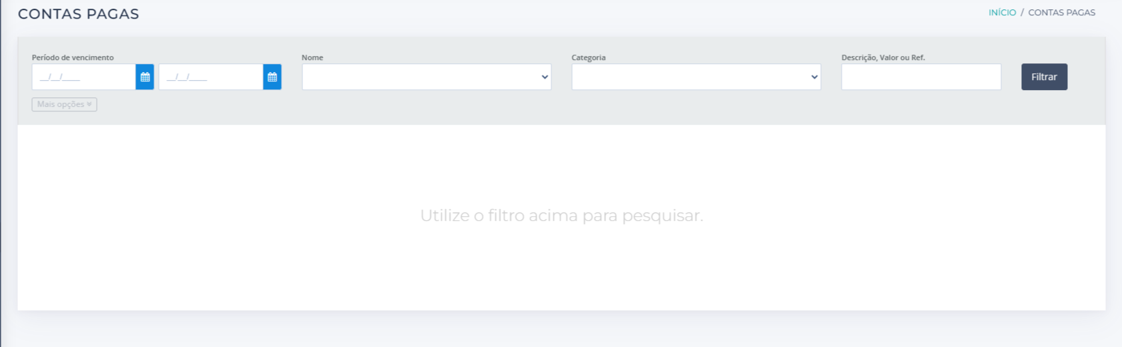Open the end due date calendar picker
The height and width of the screenshot is (347, 1122).
tap(272, 77)
